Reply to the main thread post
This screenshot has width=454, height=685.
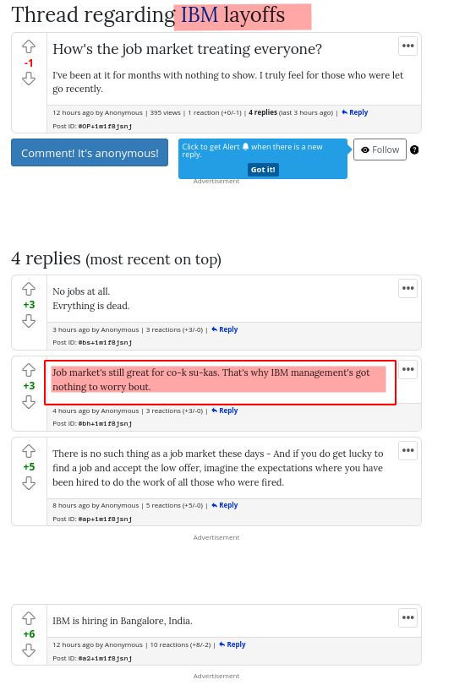coord(355,112)
